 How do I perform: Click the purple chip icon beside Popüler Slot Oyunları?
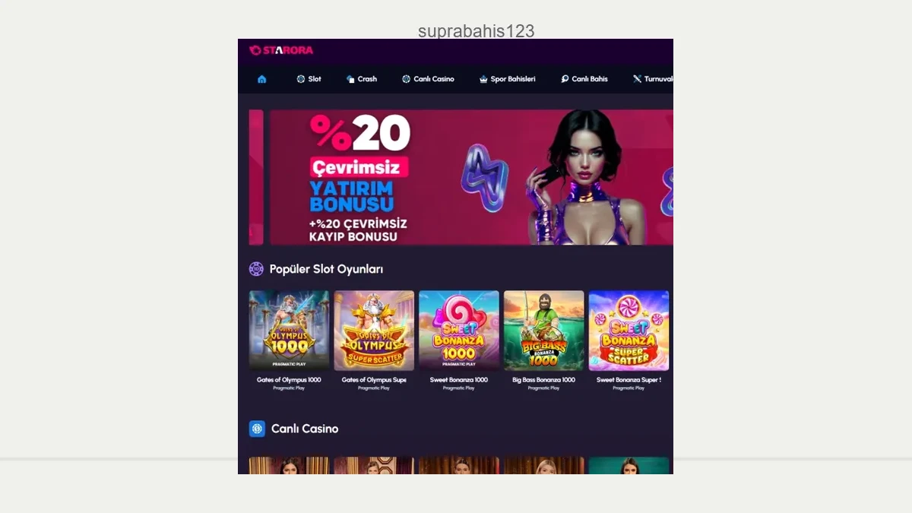(256, 269)
